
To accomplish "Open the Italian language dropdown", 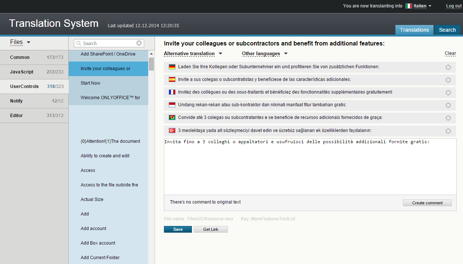I will click(x=422, y=6).
